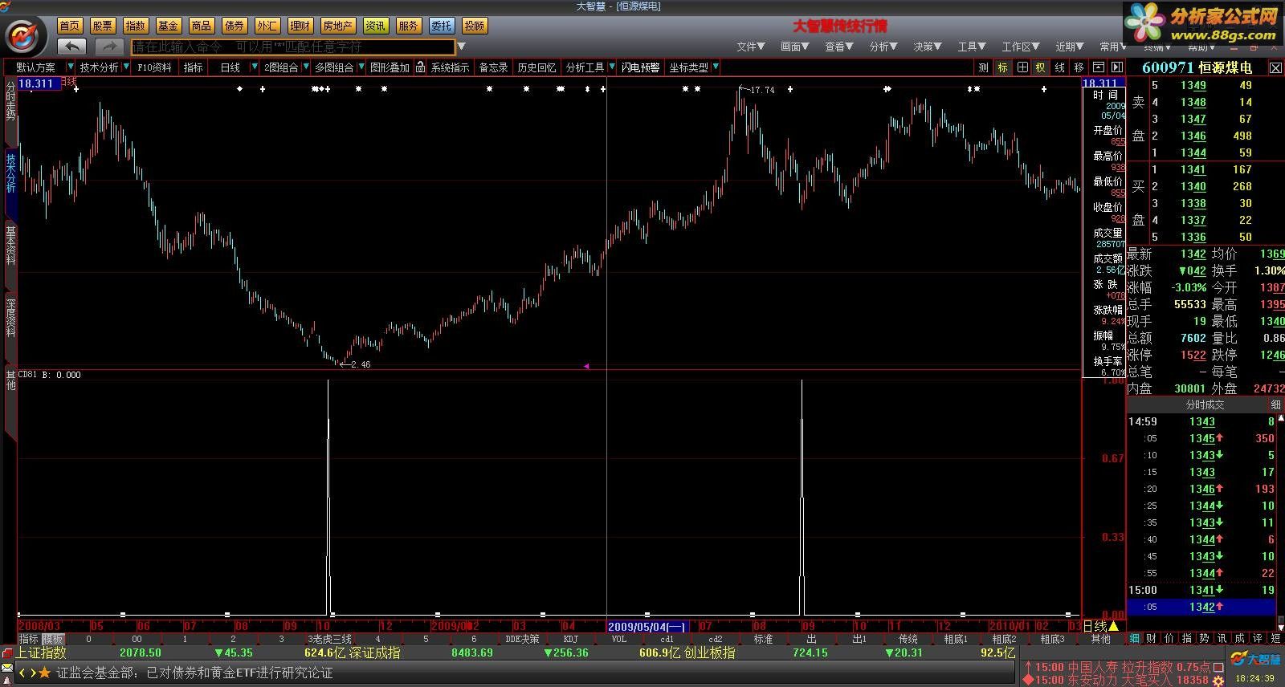Expand the 技术分析 dropdown arrow
1285x687 pixels.
(x=124, y=67)
